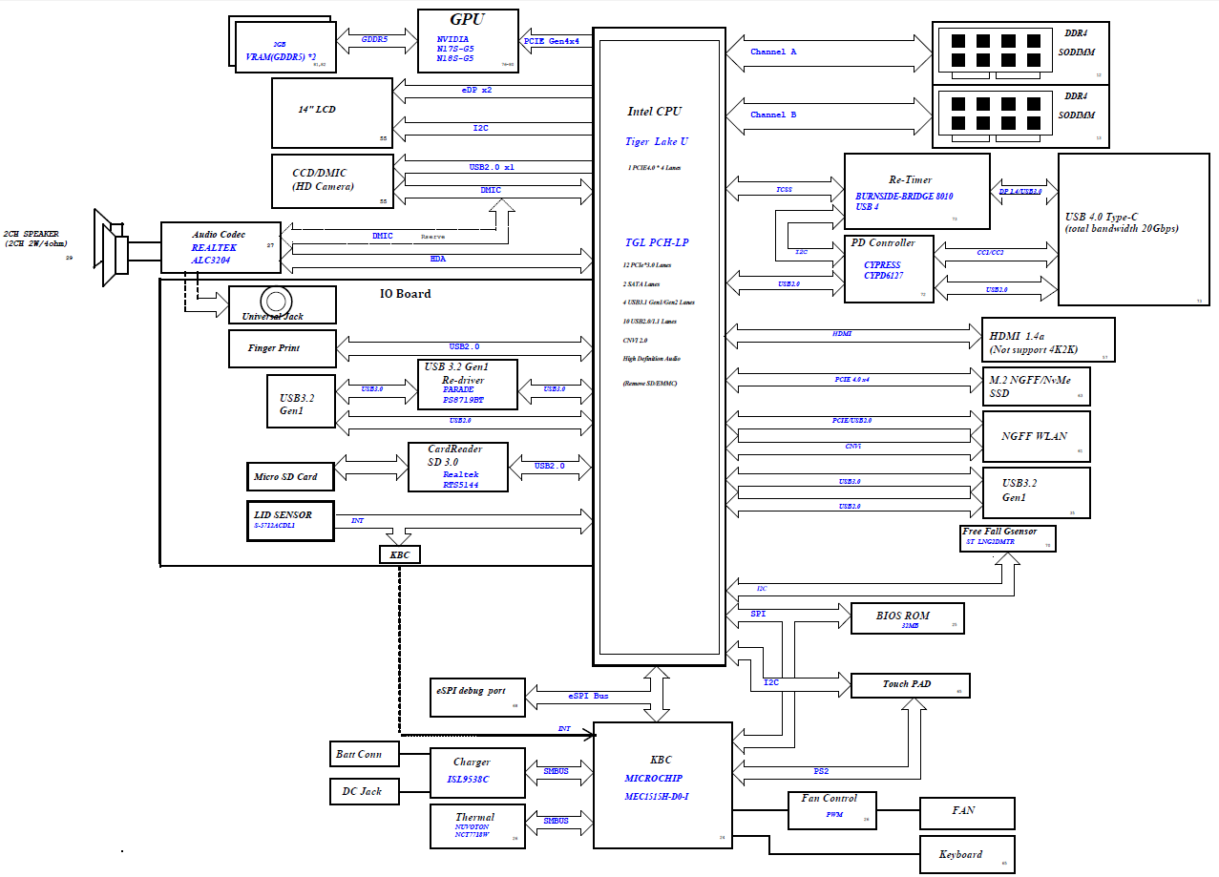Click the Universal Jack circle symbol
Screen dimensions: 1219x877
[x=278, y=301]
